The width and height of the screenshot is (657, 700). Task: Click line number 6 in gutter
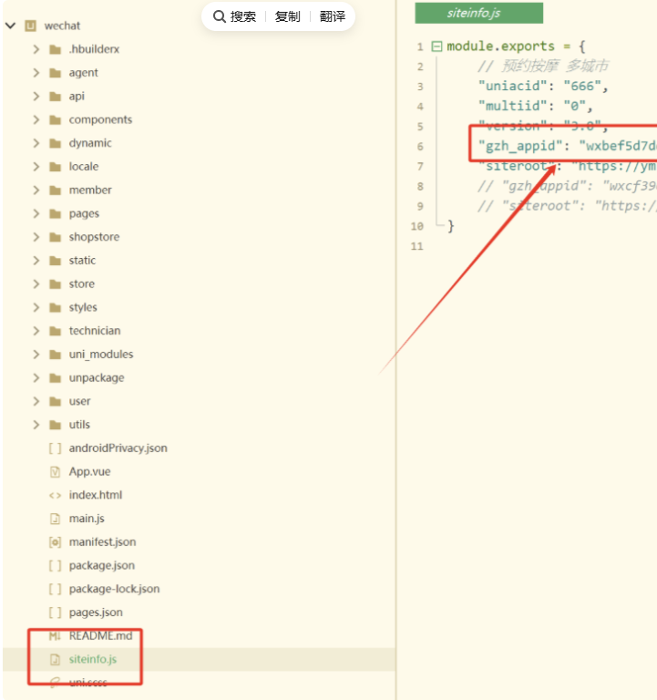[420, 147]
